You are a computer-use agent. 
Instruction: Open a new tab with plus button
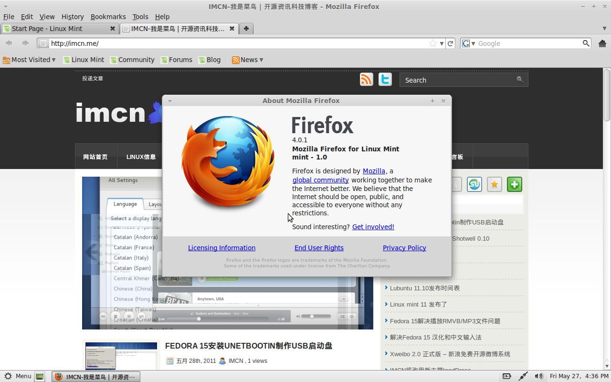246,29
